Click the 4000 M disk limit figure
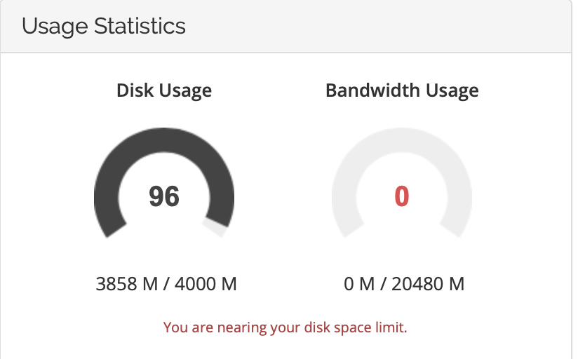The width and height of the screenshot is (578, 359). click(206, 284)
